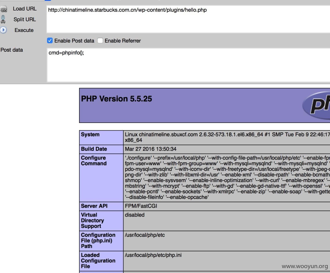Click the 'Post data' field label

12,50
